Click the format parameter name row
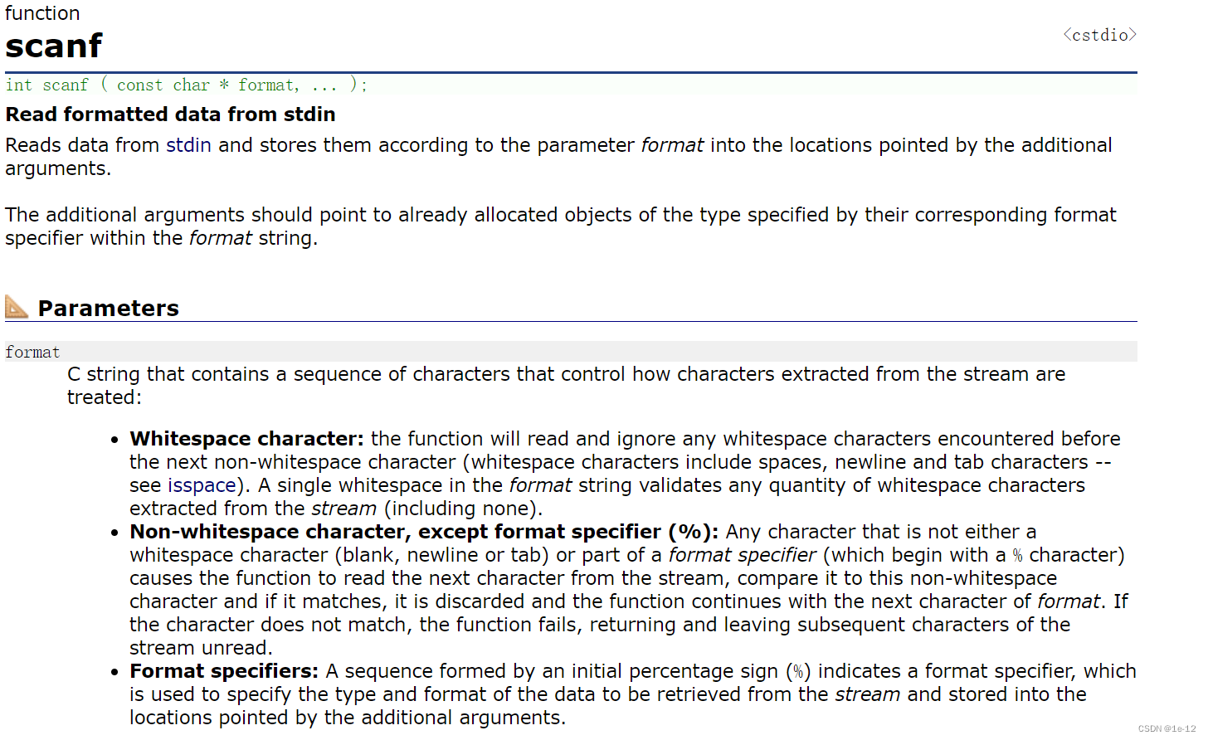This screenshot has height=740, width=1208. click(x=33, y=352)
